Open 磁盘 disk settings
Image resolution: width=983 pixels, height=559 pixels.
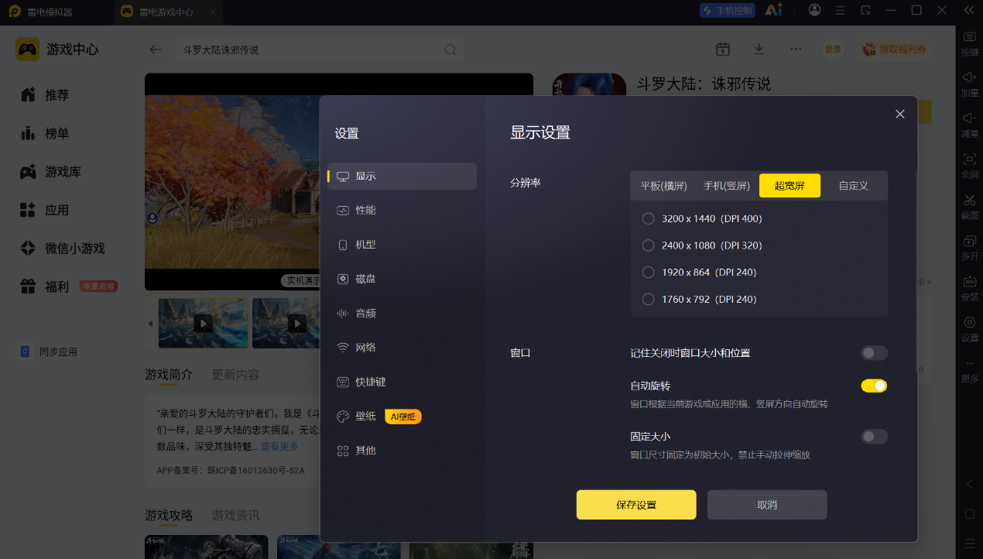pos(402,279)
